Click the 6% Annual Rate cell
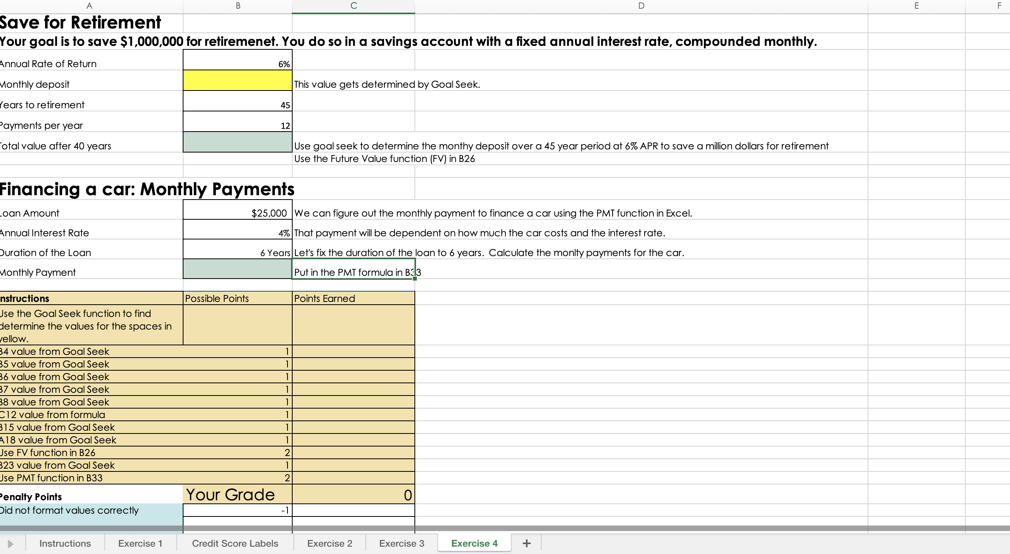 tap(237, 60)
